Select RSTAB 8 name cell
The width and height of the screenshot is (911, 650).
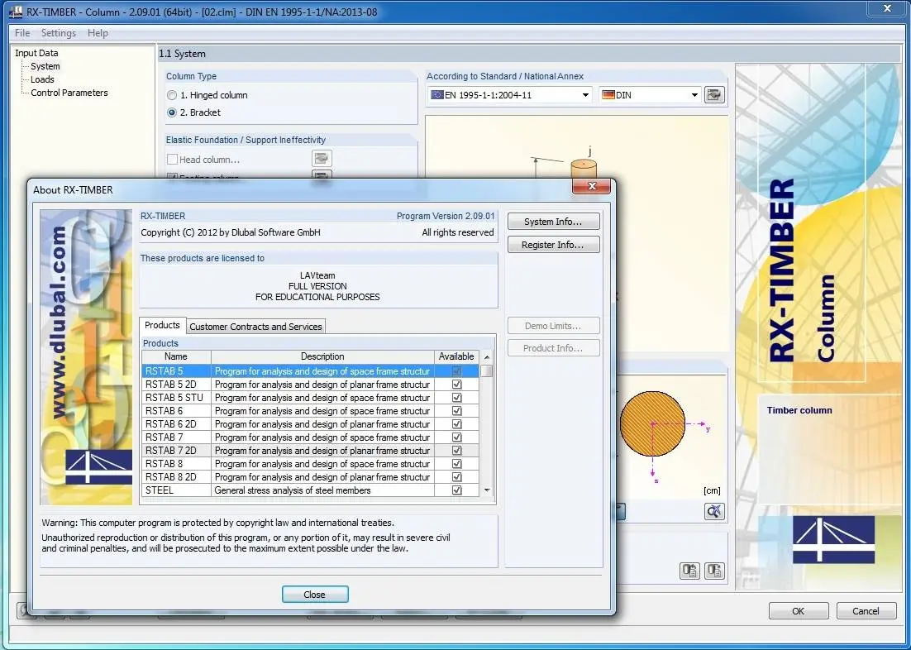pyautogui.click(x=177, y=463)
